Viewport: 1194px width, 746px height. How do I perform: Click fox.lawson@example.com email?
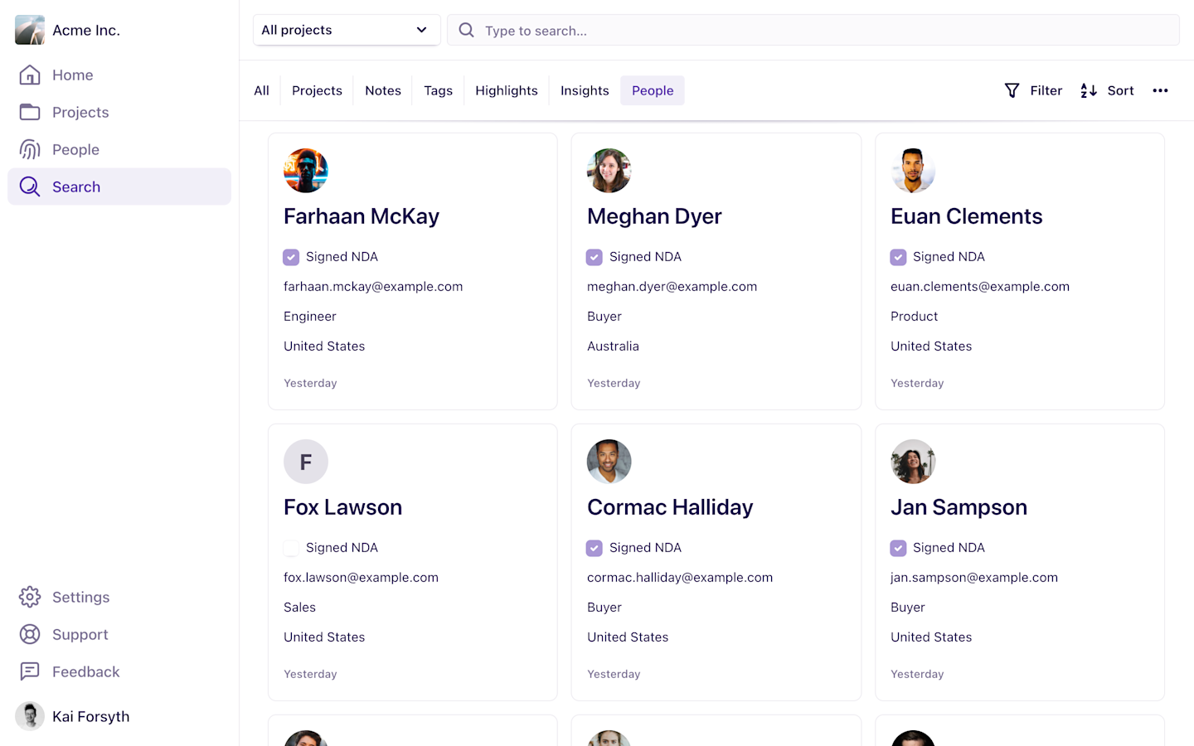coord(361,578)
